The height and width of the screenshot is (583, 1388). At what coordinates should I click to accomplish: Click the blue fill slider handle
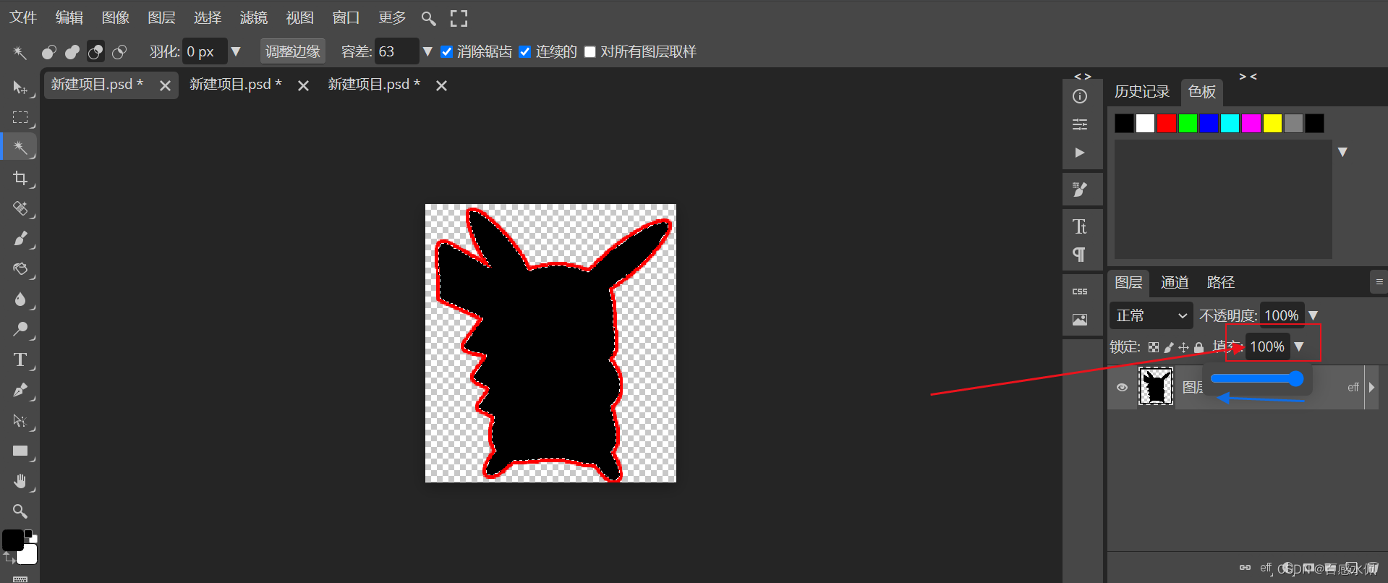tap(1295, 378)
